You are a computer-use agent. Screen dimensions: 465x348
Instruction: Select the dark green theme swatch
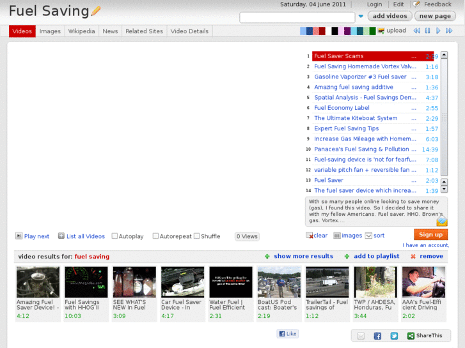click(x=372, y=31)
